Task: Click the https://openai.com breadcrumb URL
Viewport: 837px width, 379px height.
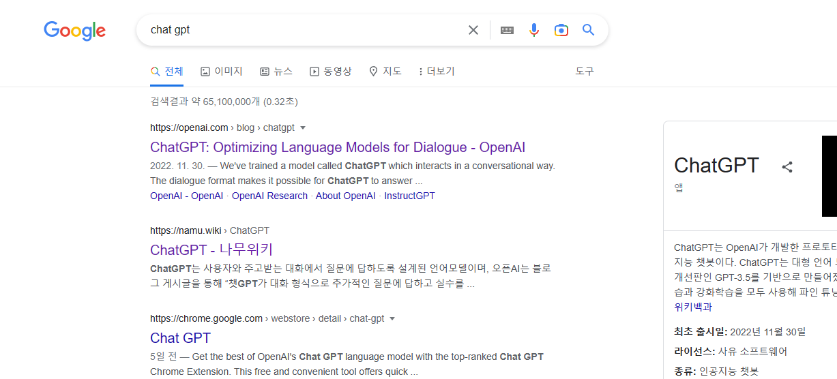Action: (189, 127)
